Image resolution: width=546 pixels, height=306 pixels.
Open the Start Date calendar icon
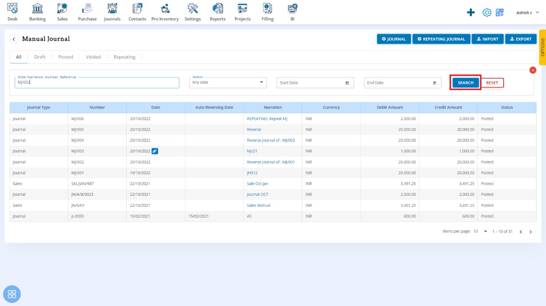coord(347,83)
